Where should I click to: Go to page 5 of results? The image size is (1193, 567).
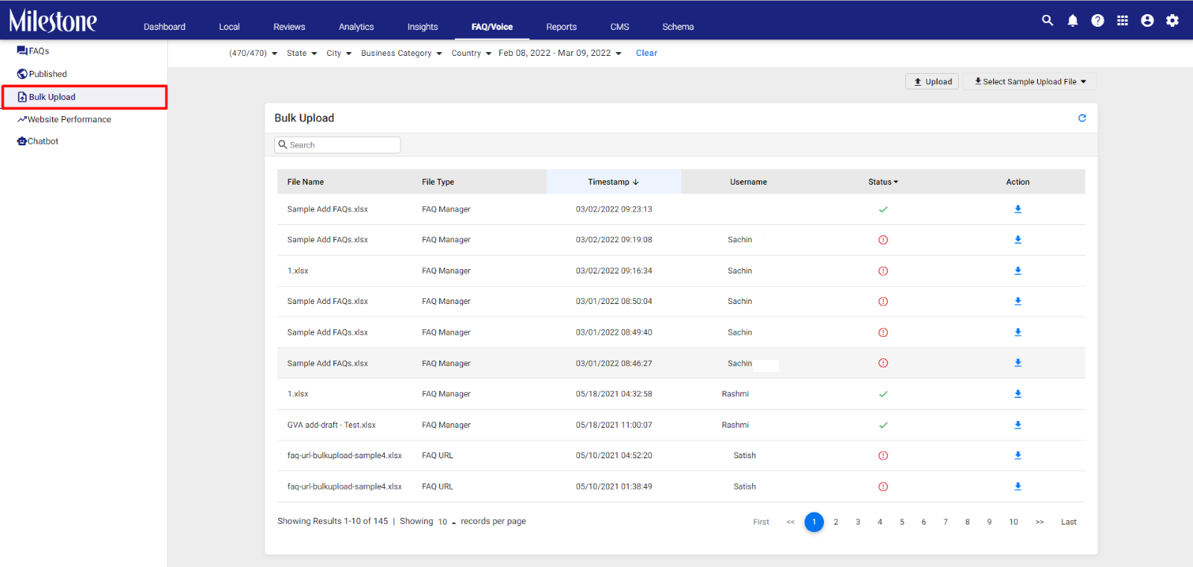(901, 522)
